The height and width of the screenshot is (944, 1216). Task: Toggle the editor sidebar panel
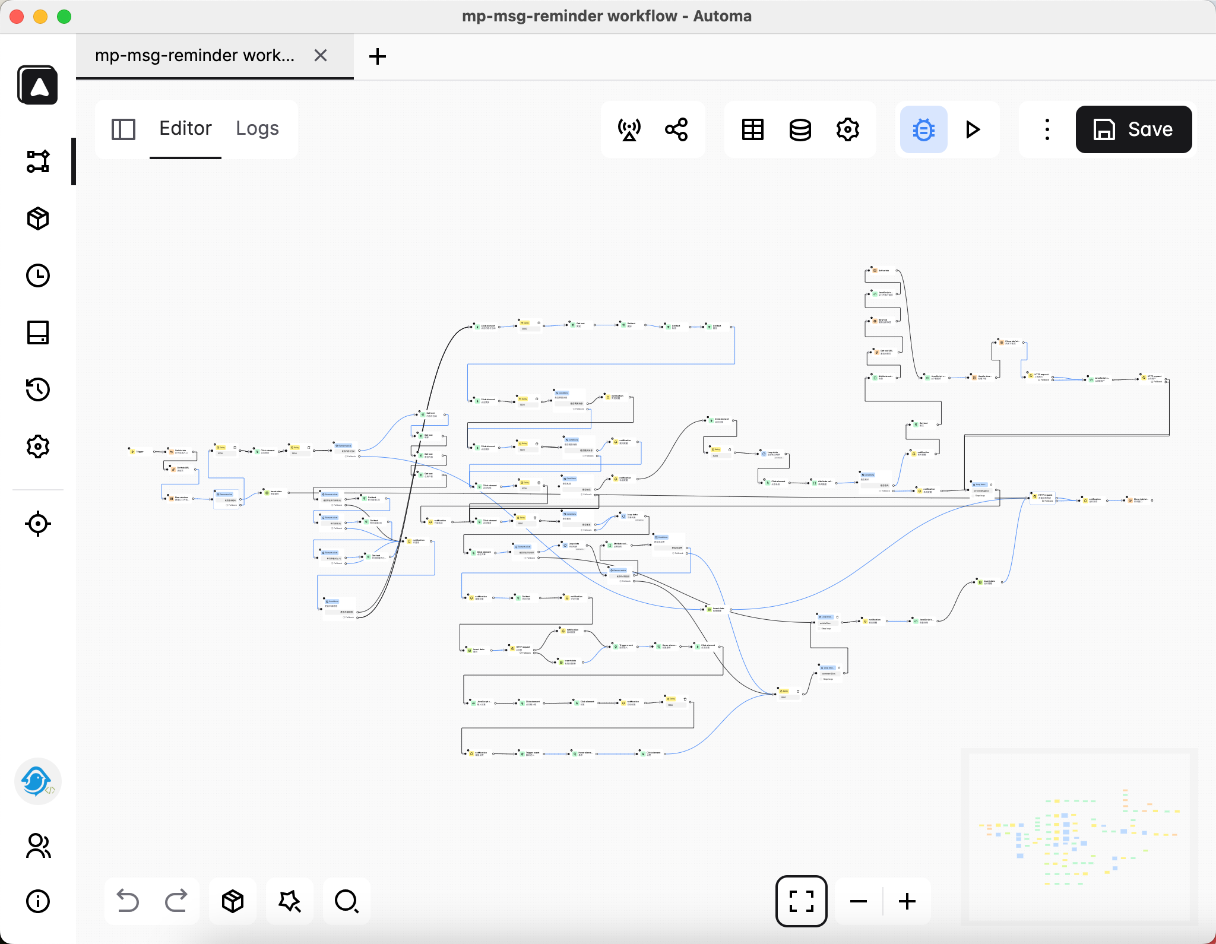click(123, 129)
